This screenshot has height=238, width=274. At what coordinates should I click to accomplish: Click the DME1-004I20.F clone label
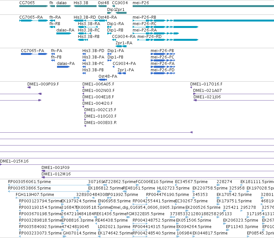(x=98, y=103)
